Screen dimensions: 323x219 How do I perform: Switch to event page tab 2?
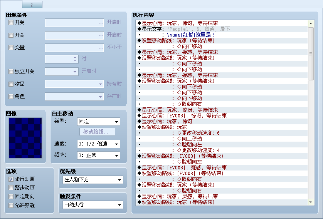coord(32,5)
